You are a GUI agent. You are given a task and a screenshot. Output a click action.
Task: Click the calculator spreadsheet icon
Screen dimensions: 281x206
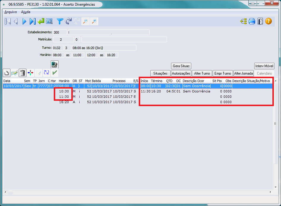(54, 65)
